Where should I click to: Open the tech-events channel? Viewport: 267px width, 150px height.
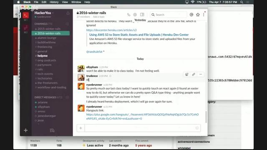pyautogui.click(x=45, y=74)
